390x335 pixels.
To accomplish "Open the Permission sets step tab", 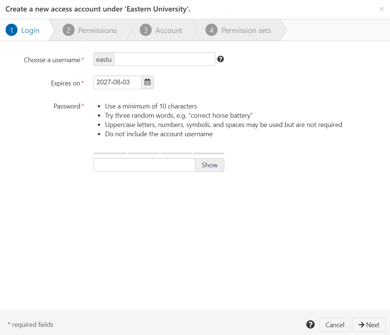I will [238, 30].
